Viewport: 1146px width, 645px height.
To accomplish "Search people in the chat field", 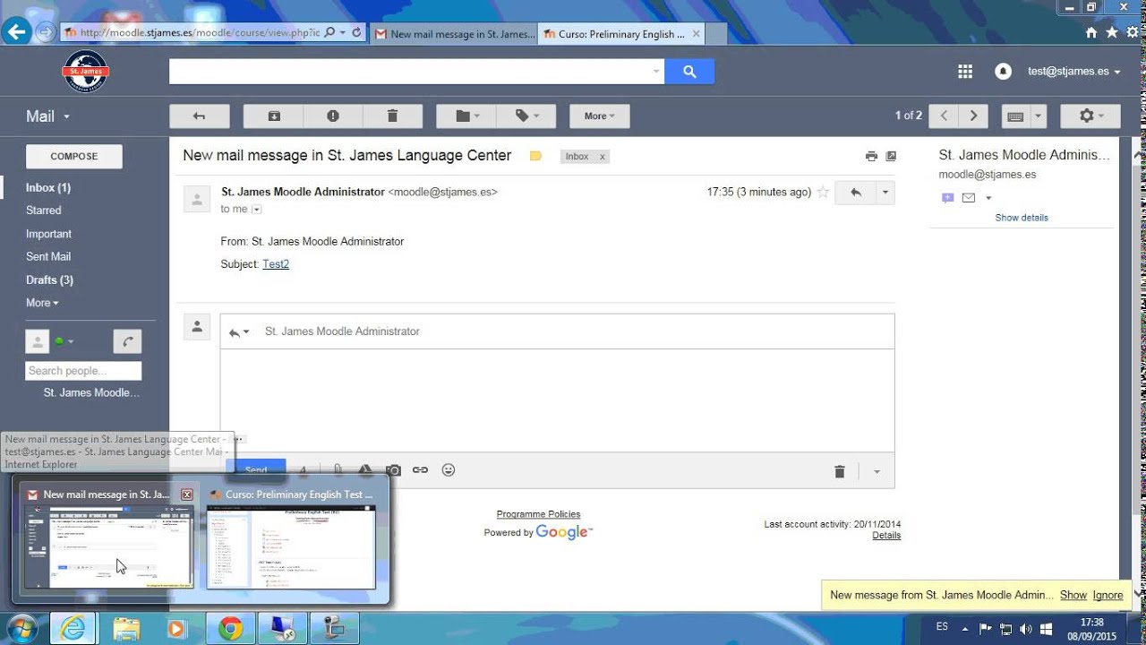I will tap(83, 371).
